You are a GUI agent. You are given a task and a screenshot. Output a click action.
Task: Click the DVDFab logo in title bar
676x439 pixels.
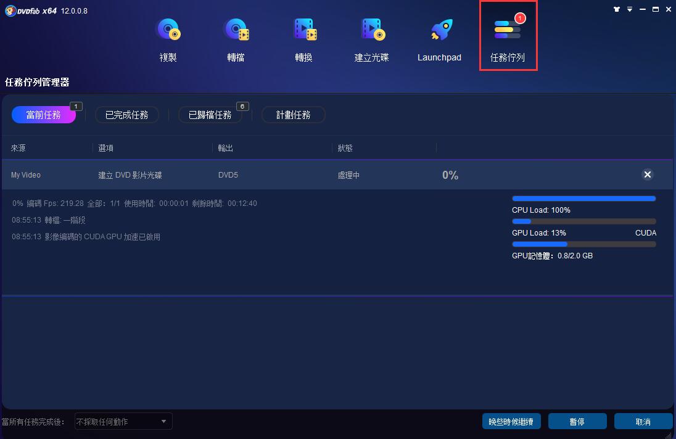point(10,10)
